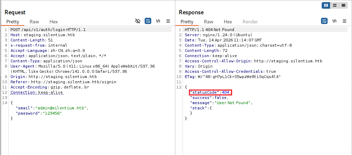Open the Hex tab in Response
This screenshot has height=155, width=352.
tap(228, 22)
